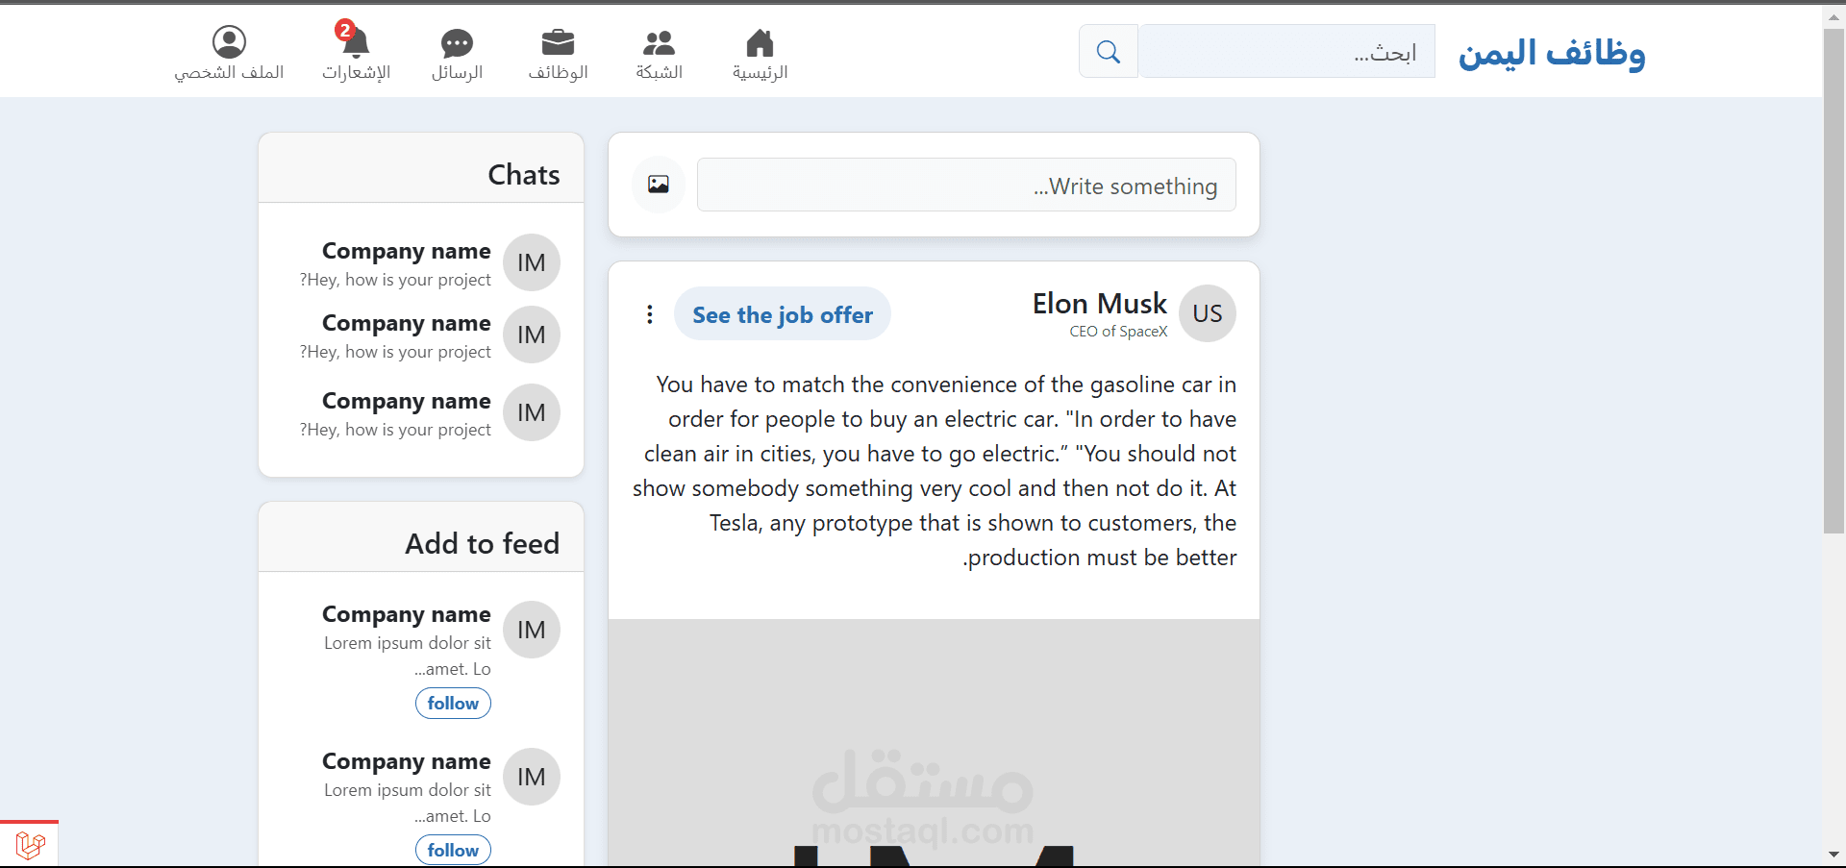Click the IM avatar of the first chat
Viewport: 1846px width, 868px height.
[532, 262]
